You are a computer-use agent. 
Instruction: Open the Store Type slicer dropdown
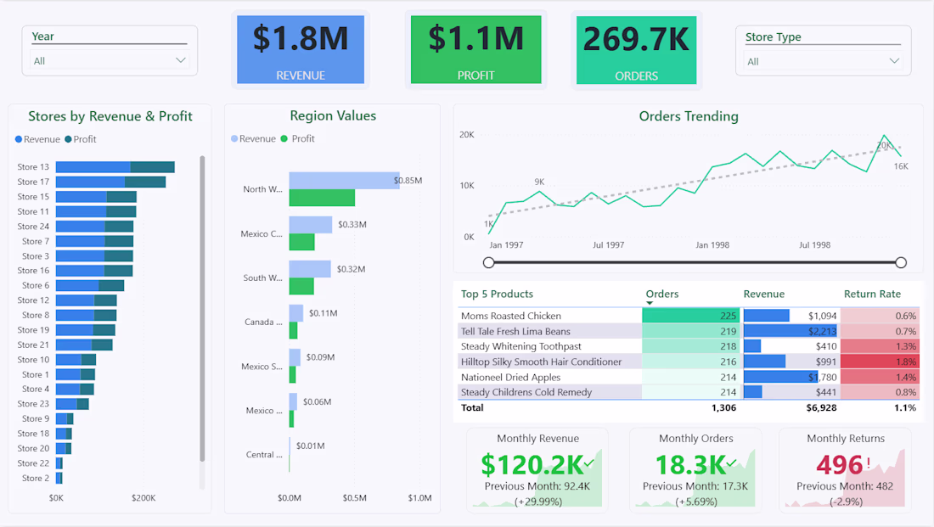824,61
